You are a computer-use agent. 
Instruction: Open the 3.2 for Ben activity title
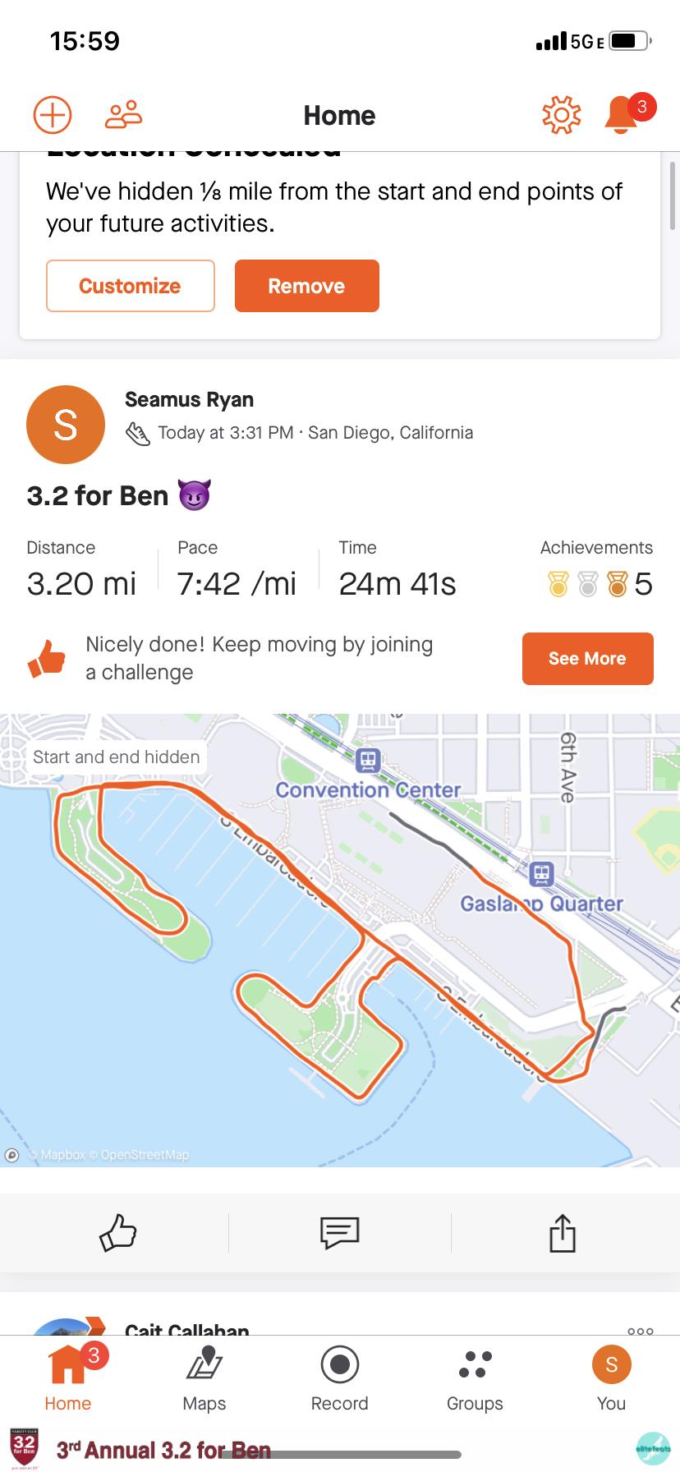point(98,496)
